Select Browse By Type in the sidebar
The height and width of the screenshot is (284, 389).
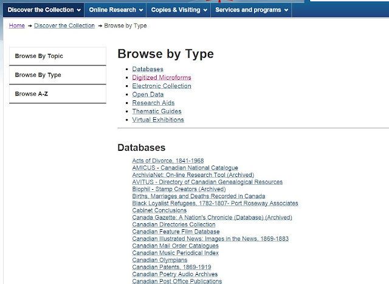pos(58,75)
